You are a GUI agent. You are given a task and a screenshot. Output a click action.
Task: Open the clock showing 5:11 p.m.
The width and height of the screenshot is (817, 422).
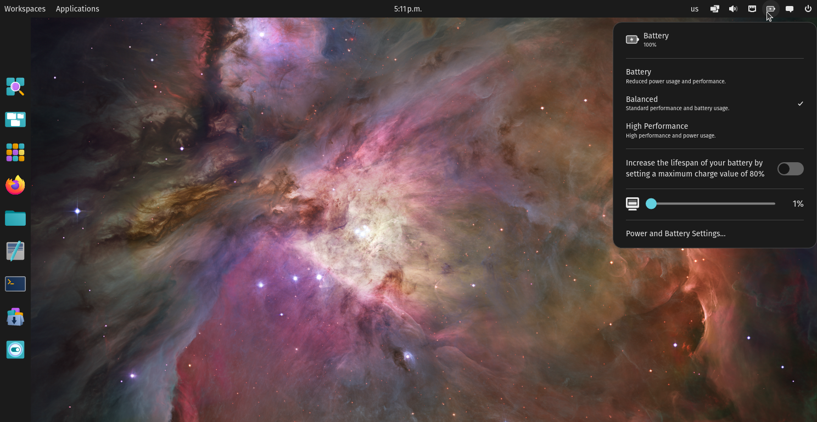click(408, 9)
